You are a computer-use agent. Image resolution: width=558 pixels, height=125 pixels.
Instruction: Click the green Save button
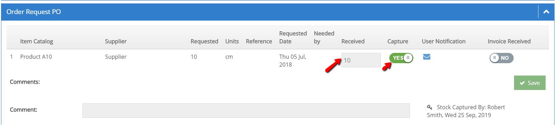click(x=529, y=83)
